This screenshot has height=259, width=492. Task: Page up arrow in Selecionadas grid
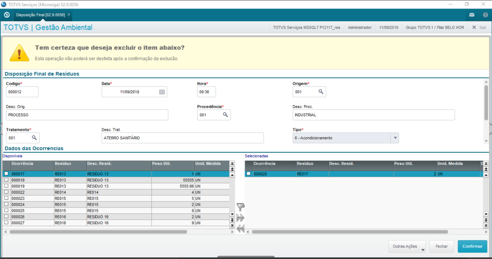click(486, 169)
